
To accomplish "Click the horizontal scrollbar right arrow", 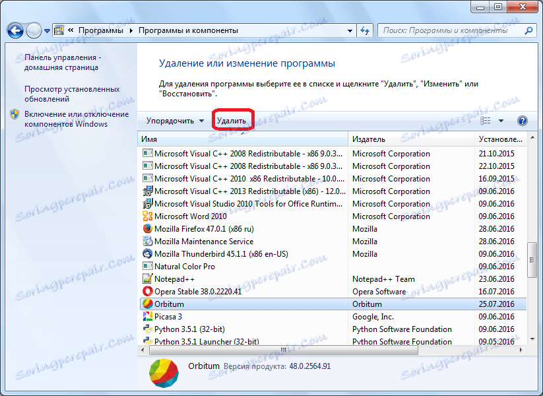I will (x=521, y=350).
